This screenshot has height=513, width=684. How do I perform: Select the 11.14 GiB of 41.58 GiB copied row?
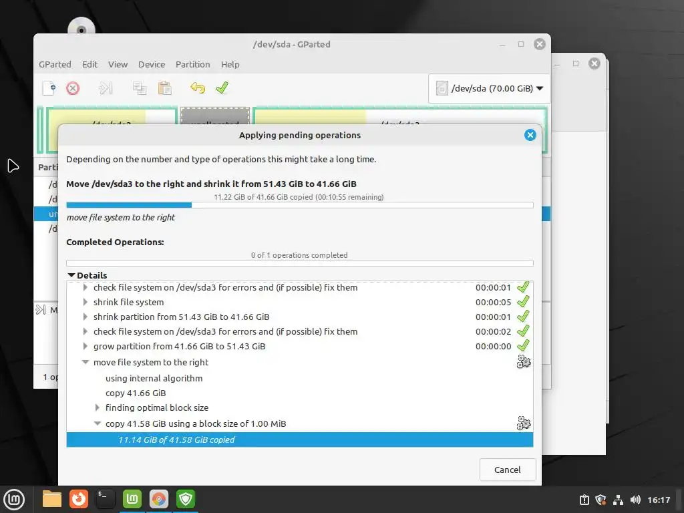[300, 440]
